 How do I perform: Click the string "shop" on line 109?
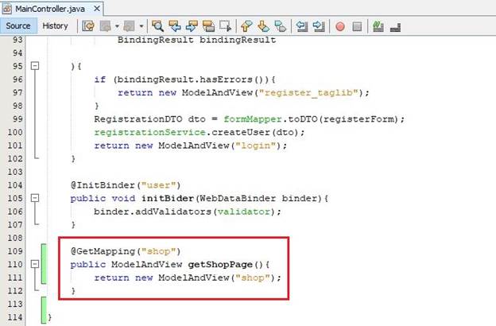tap(158, 251)
